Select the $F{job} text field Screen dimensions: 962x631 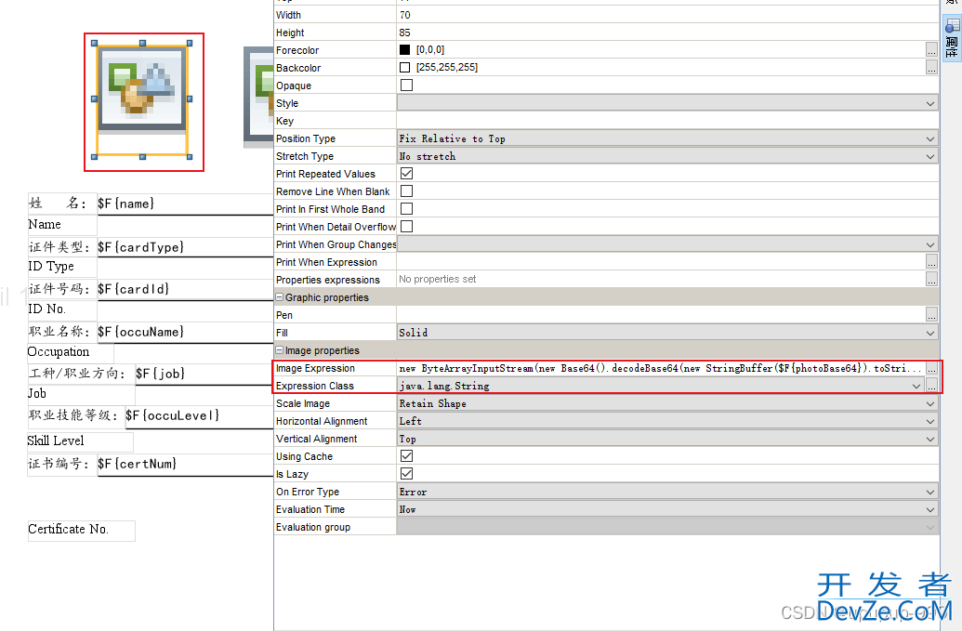point(204,375)
